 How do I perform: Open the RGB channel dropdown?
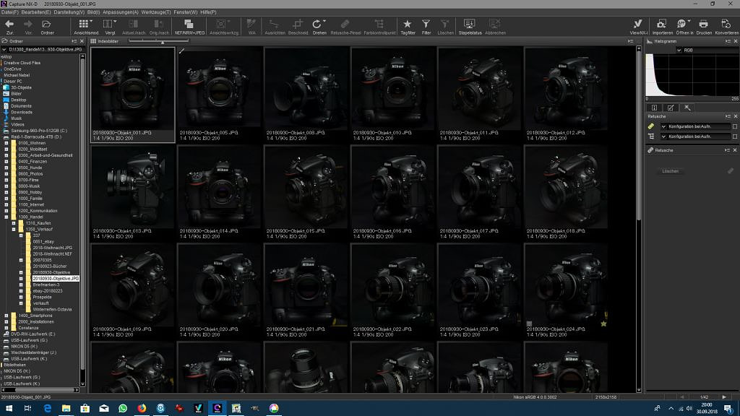coord(679,50)
